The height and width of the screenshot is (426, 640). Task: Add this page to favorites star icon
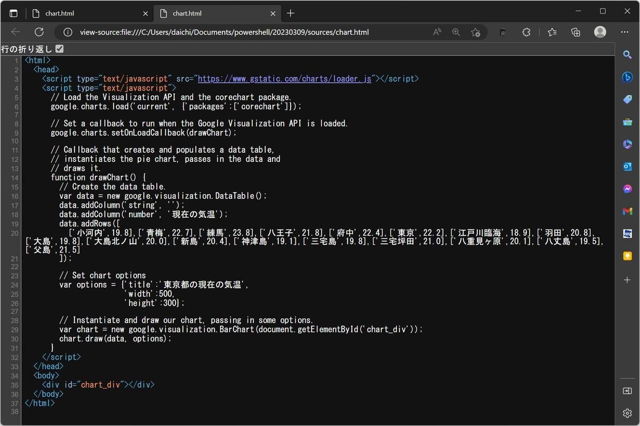[x=476, y=32]
